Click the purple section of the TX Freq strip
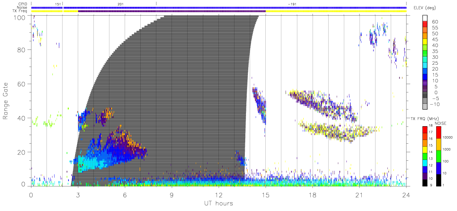This screenshot has height=211, width=457. [x=172, y=11]
